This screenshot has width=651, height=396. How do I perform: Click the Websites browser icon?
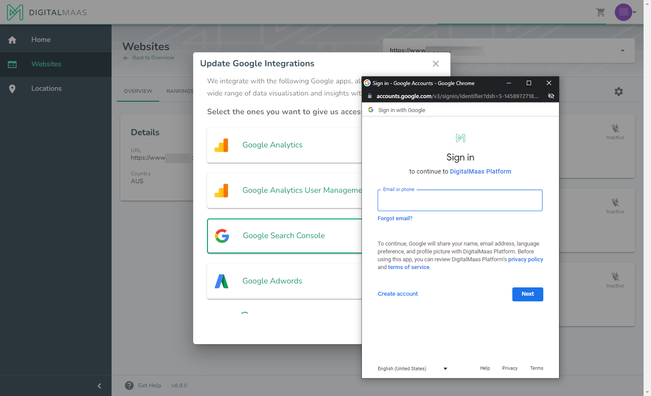coord(12,65)
